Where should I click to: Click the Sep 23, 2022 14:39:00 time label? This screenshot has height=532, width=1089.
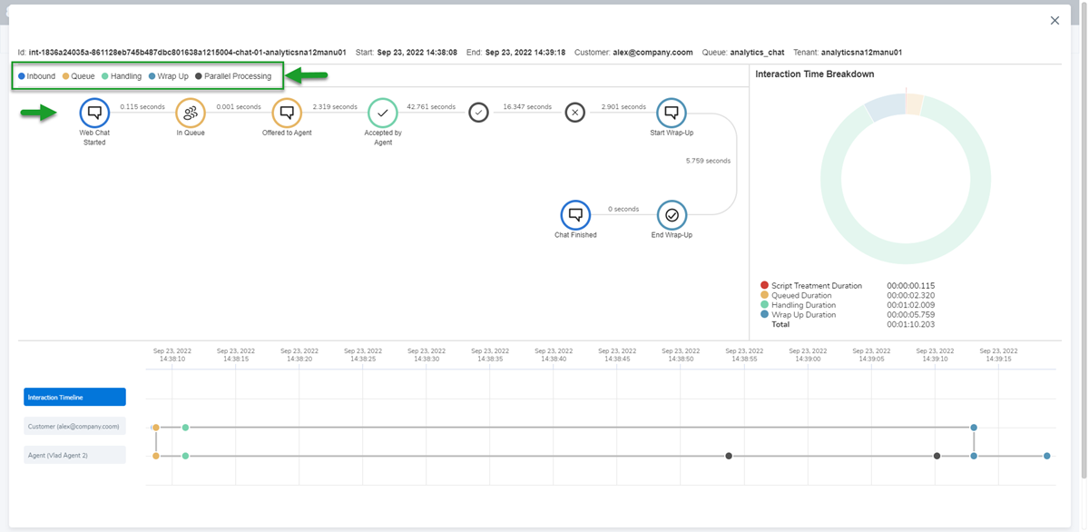808,355
